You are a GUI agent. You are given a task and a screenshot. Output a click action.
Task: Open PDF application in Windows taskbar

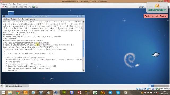coord(25,93)
